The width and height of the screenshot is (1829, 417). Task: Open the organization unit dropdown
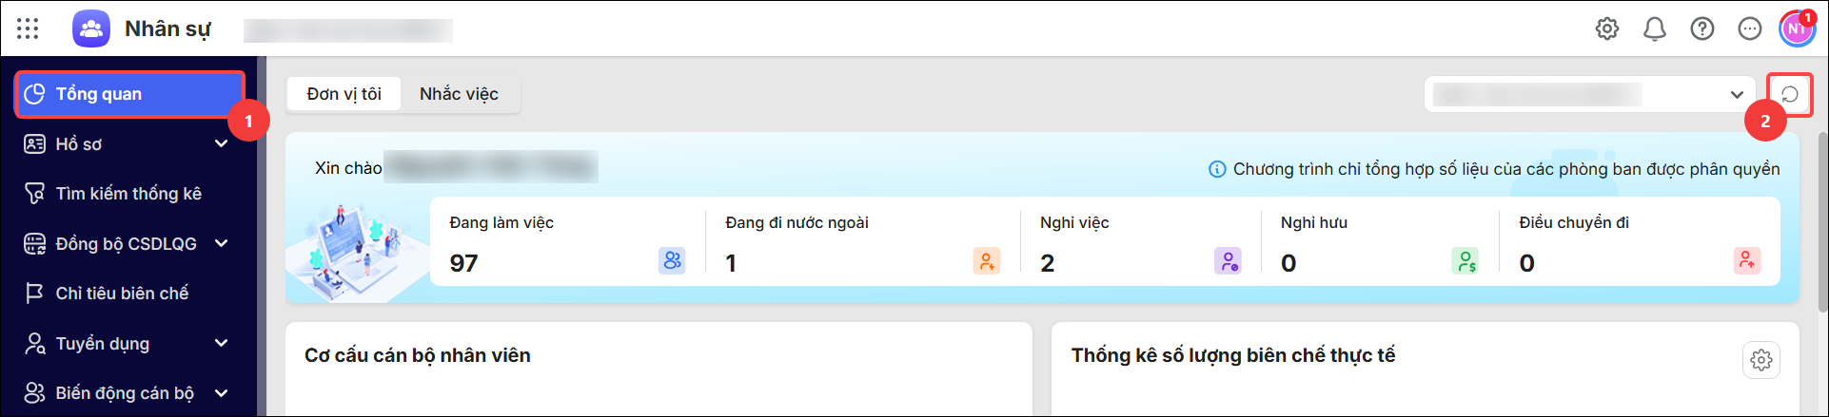pyautogui.click(x=1589, y=94)
